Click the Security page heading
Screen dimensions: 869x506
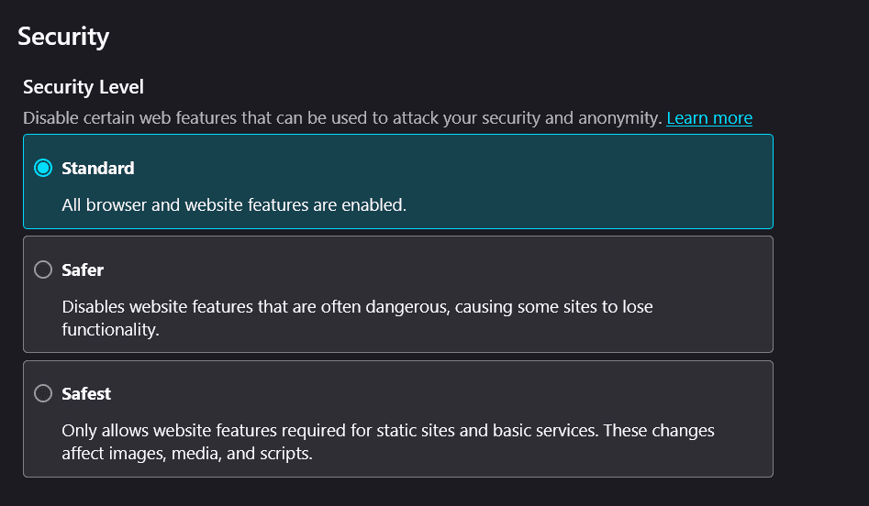click(x=63, y=37)
